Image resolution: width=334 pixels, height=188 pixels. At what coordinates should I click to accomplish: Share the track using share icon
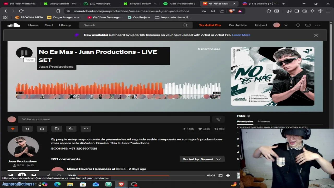pyautogui.click(x=42, y=128)
